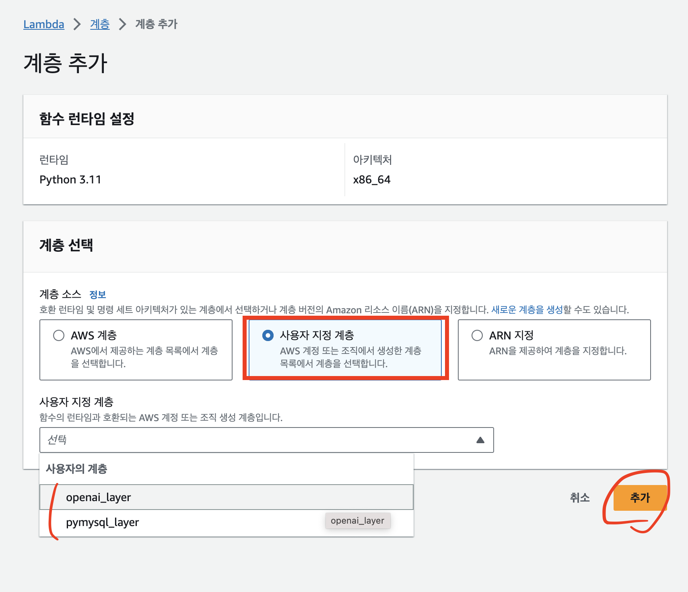Click the 취소 cancel button
The height and width of the screenshot is (592, 688).
pos(580,497)
